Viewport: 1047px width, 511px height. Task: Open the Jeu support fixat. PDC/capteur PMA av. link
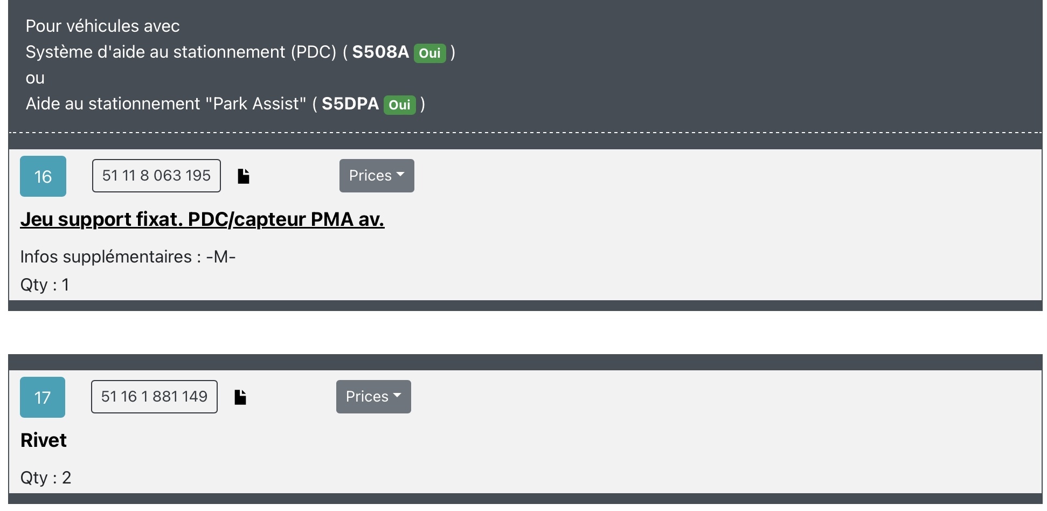click(202, 219)
